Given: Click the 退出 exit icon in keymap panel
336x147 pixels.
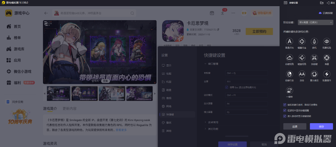Looking at the screenshot, I should tap(328, 3).
